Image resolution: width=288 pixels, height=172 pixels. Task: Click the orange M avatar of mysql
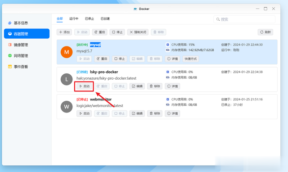tap(67, 52)
